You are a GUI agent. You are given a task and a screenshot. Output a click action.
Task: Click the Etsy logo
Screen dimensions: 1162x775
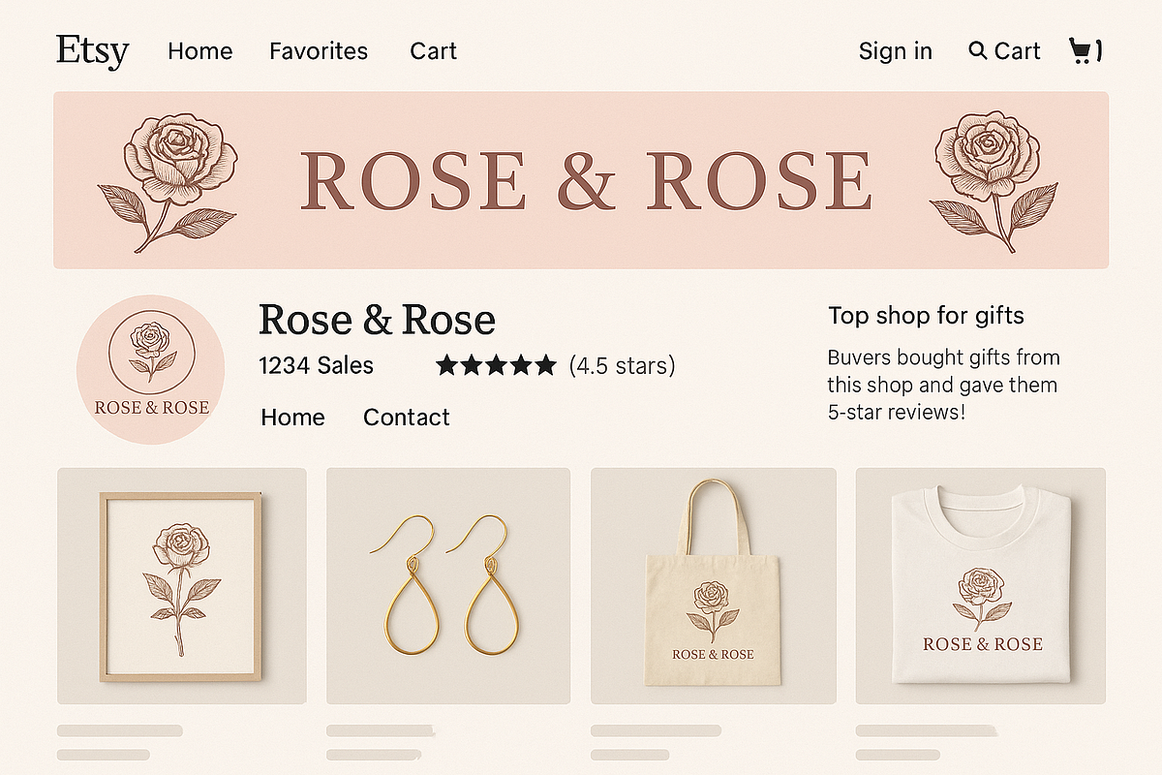[92, 50]
